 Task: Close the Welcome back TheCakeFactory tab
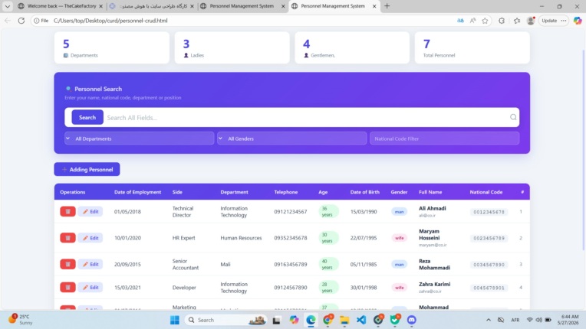pos(100,6)
